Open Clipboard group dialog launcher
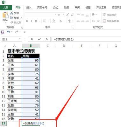This screenshot has height=127, width=121. [22, 28]
